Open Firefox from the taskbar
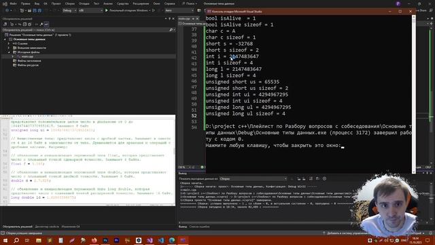This screenshot has height=245, width=435. point(94,240)
